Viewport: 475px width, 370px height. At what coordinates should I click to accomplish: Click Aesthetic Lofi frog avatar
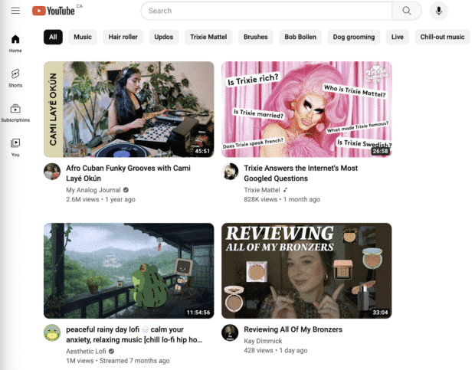click(52, 332)
